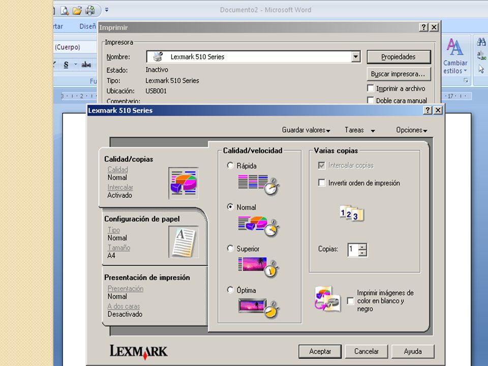488x366 pixels.
Task: Click the Calidad/copias pie chart icon
Action: click(184, 183)
